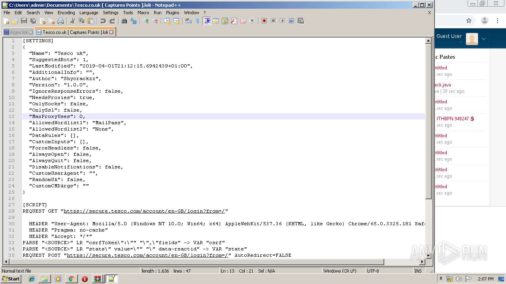Click the Save toolbar icon
Viewport: 506px width, 284px height.
pos(24,21)
